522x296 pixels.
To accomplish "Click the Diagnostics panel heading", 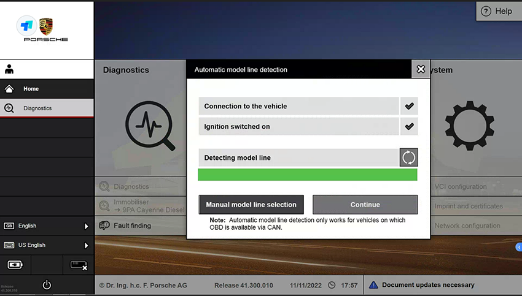I will pos(126,70).
